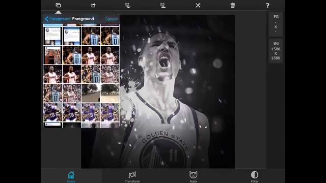Select the FG size info panel
Image resolution: width=326 pixels, height=183 pixels.
[276, 24]
